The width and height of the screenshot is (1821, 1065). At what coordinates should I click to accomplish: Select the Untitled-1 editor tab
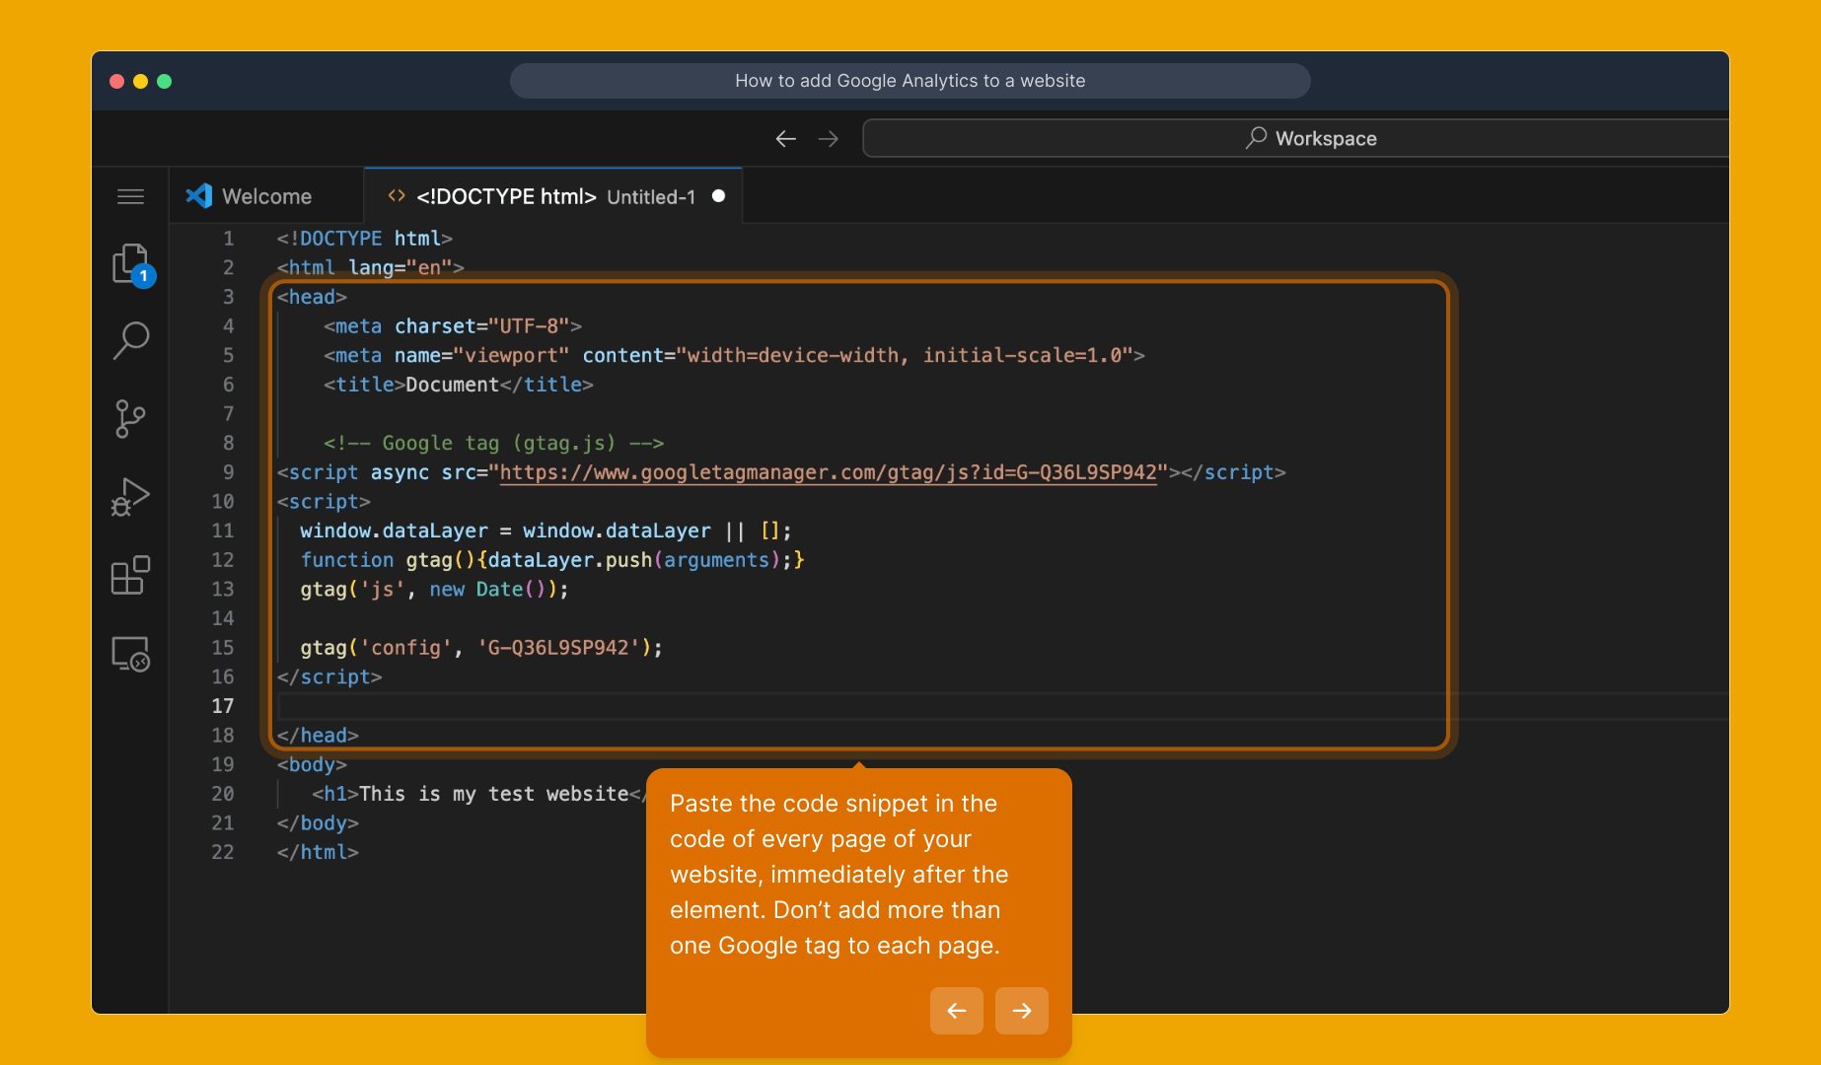[x=552, y=195]
